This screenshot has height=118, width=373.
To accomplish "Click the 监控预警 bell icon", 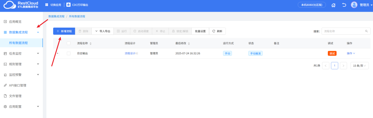I will pyautogui.click(x=5, y=75).
